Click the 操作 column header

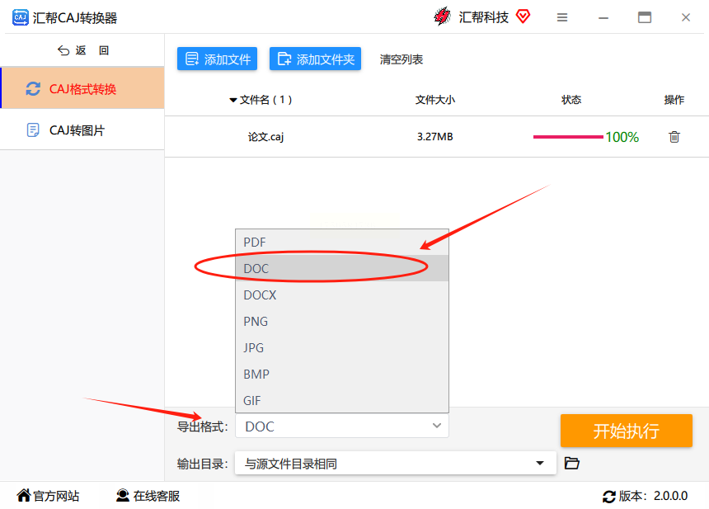(674, 100)
